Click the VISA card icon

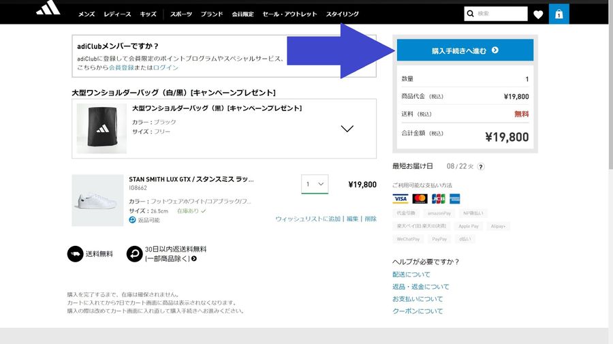400,199
